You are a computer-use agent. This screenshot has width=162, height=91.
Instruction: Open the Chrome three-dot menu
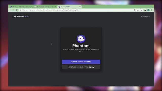coord(152,10)
